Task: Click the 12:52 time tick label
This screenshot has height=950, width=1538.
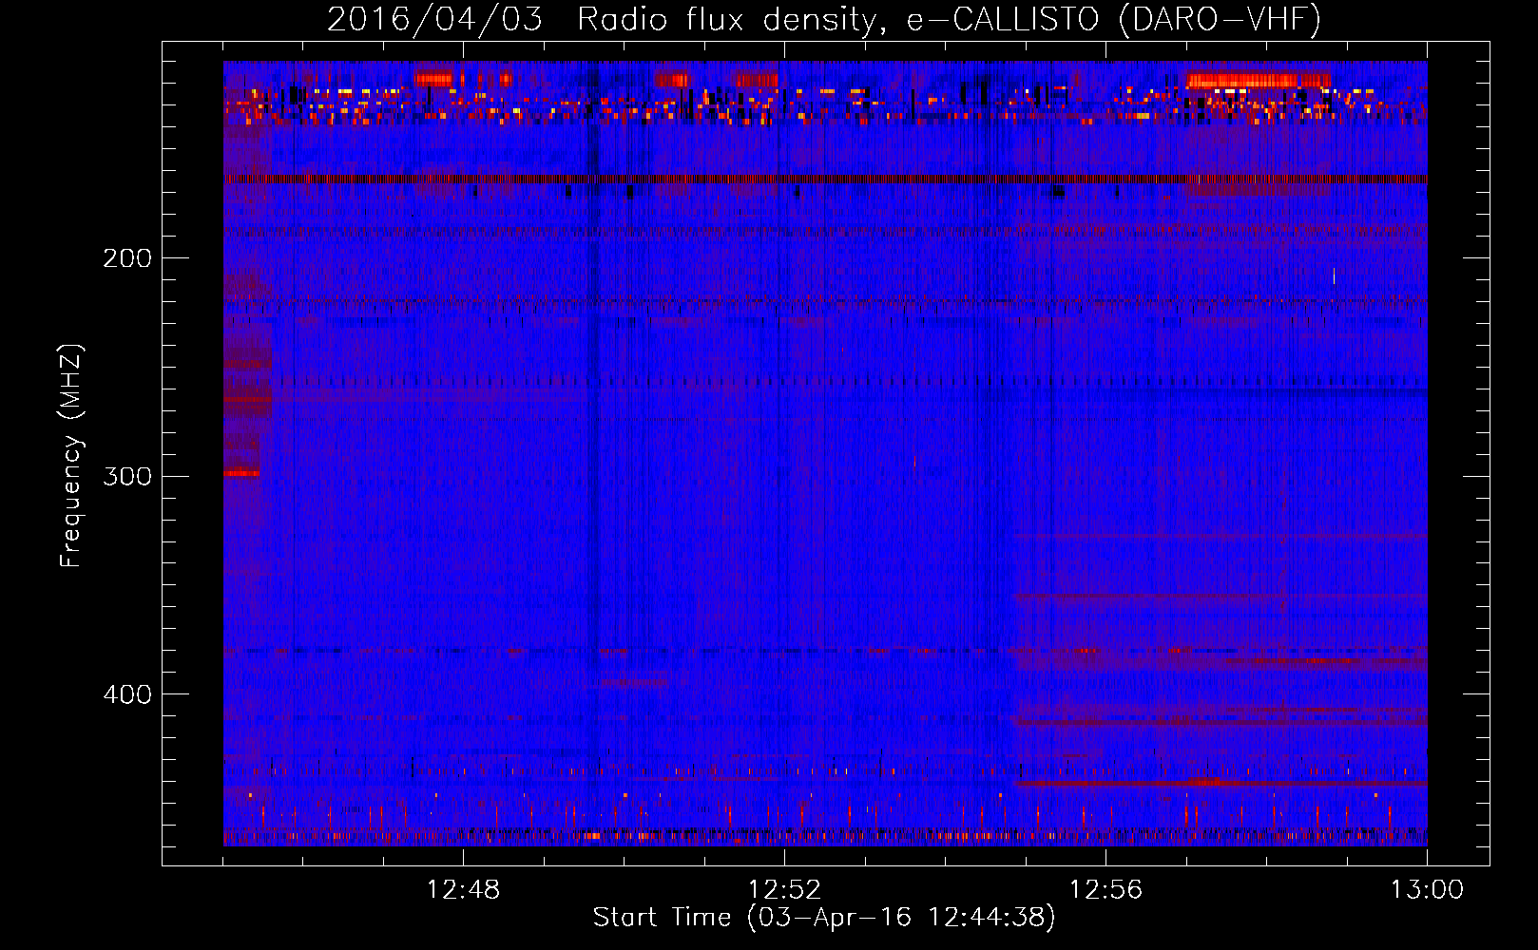Action: point(784,890)
